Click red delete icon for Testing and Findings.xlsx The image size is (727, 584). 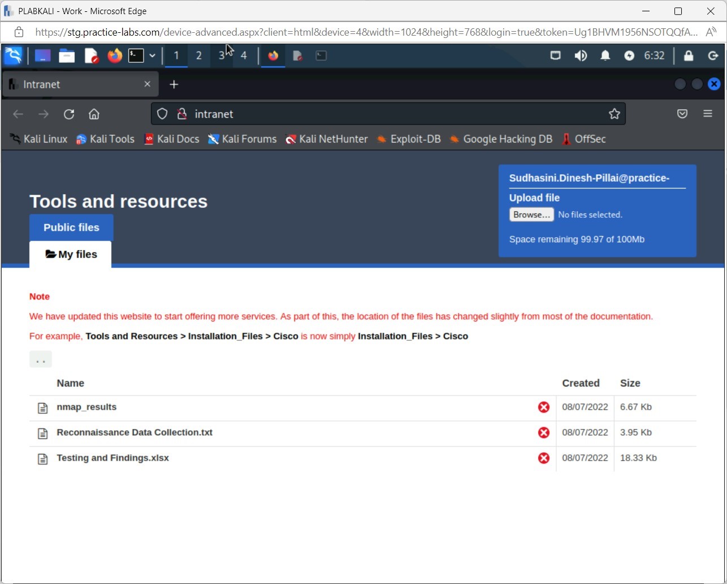point(543,458)
